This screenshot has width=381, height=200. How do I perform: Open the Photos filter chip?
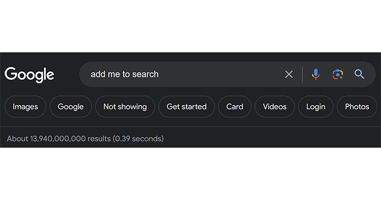357,106
